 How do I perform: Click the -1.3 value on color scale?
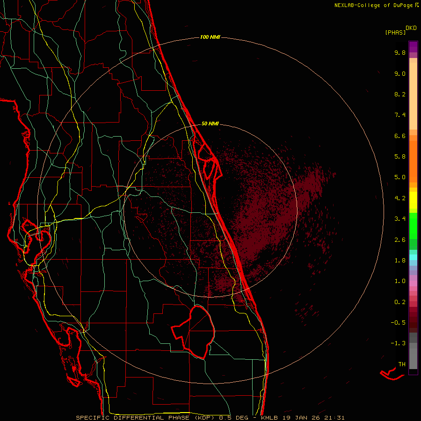pyautogui.click(x=398, y=343)
